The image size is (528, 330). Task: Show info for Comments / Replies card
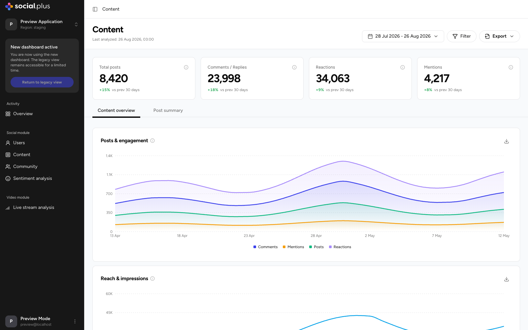294,67
